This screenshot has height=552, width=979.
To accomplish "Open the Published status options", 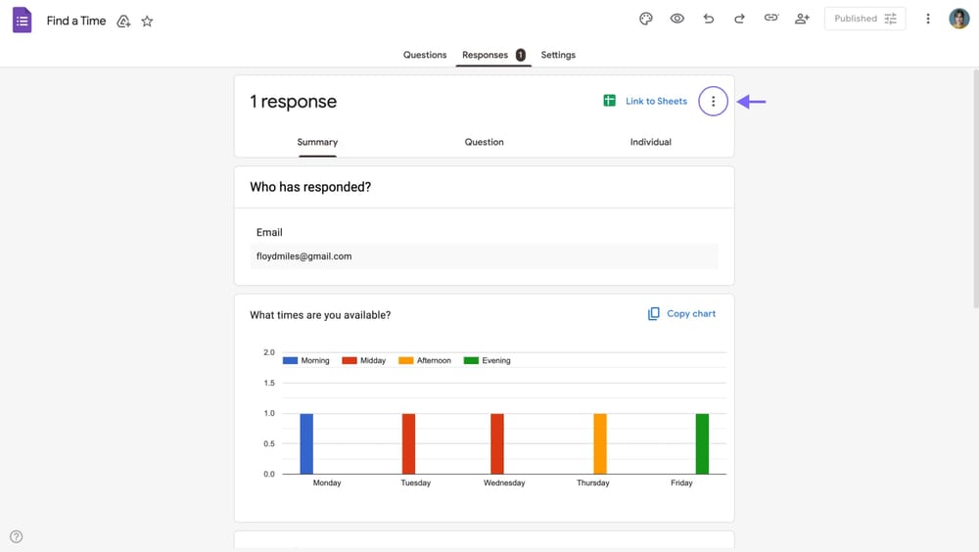I will pos(864,19).
